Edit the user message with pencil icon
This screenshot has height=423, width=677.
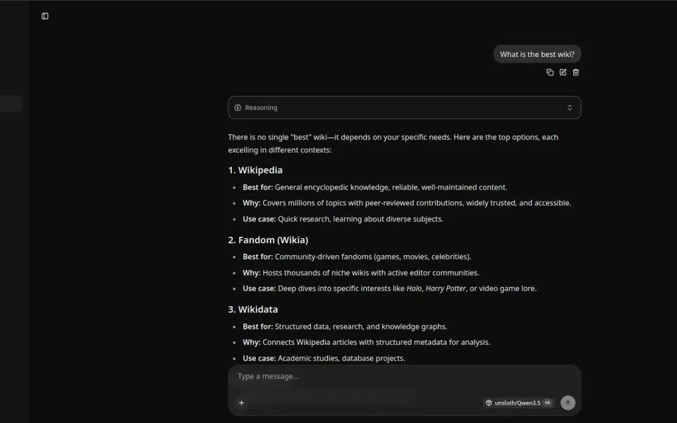[563, 72]
